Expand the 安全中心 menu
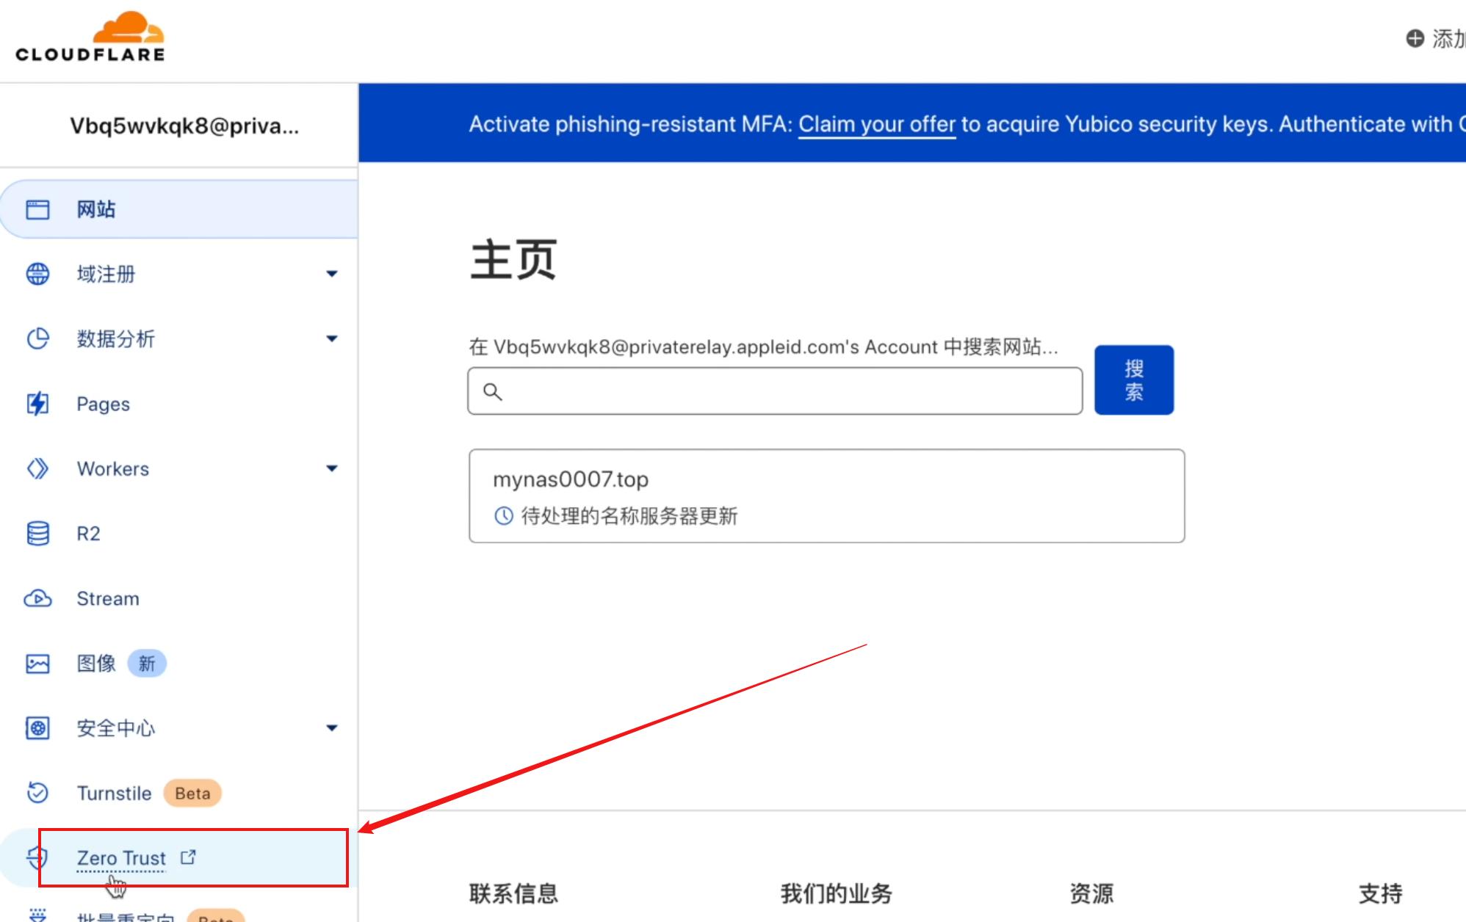 click(x=332, y=727)
